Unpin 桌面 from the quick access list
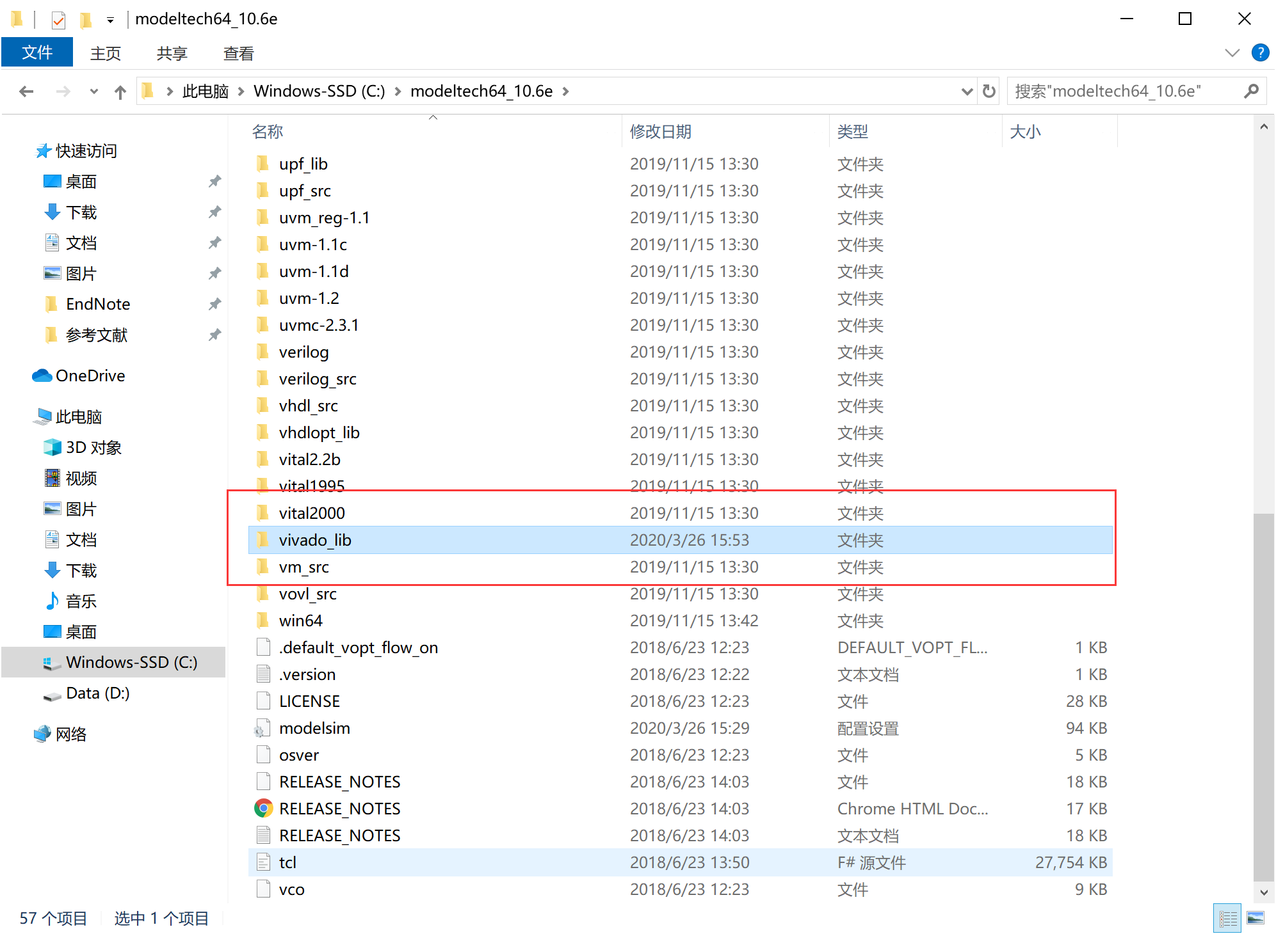The width and height of the screenshot is (1276, 934). tap(214, 181)
